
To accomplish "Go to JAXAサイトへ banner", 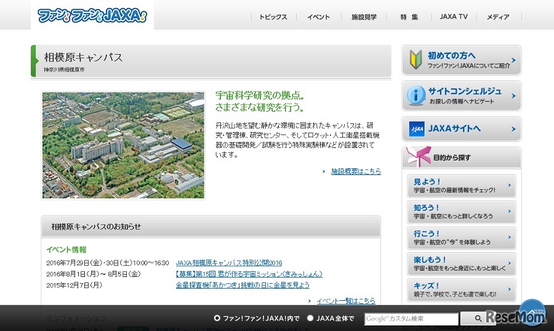I will pyautogui.click(x=462, y=129).
